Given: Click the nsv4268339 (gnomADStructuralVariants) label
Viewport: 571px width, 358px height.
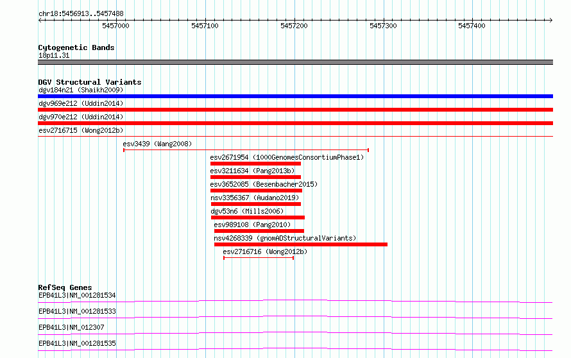Looking at the screenshot, I should [x=285, y=238].
